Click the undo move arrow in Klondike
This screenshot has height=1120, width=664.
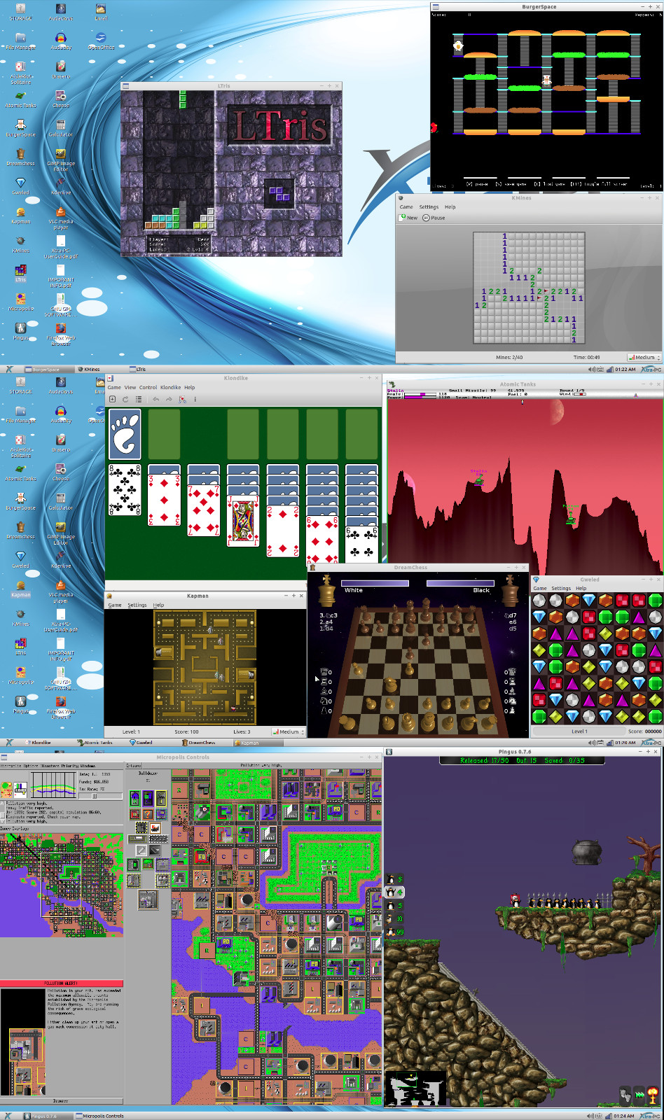tap(155, 399)
